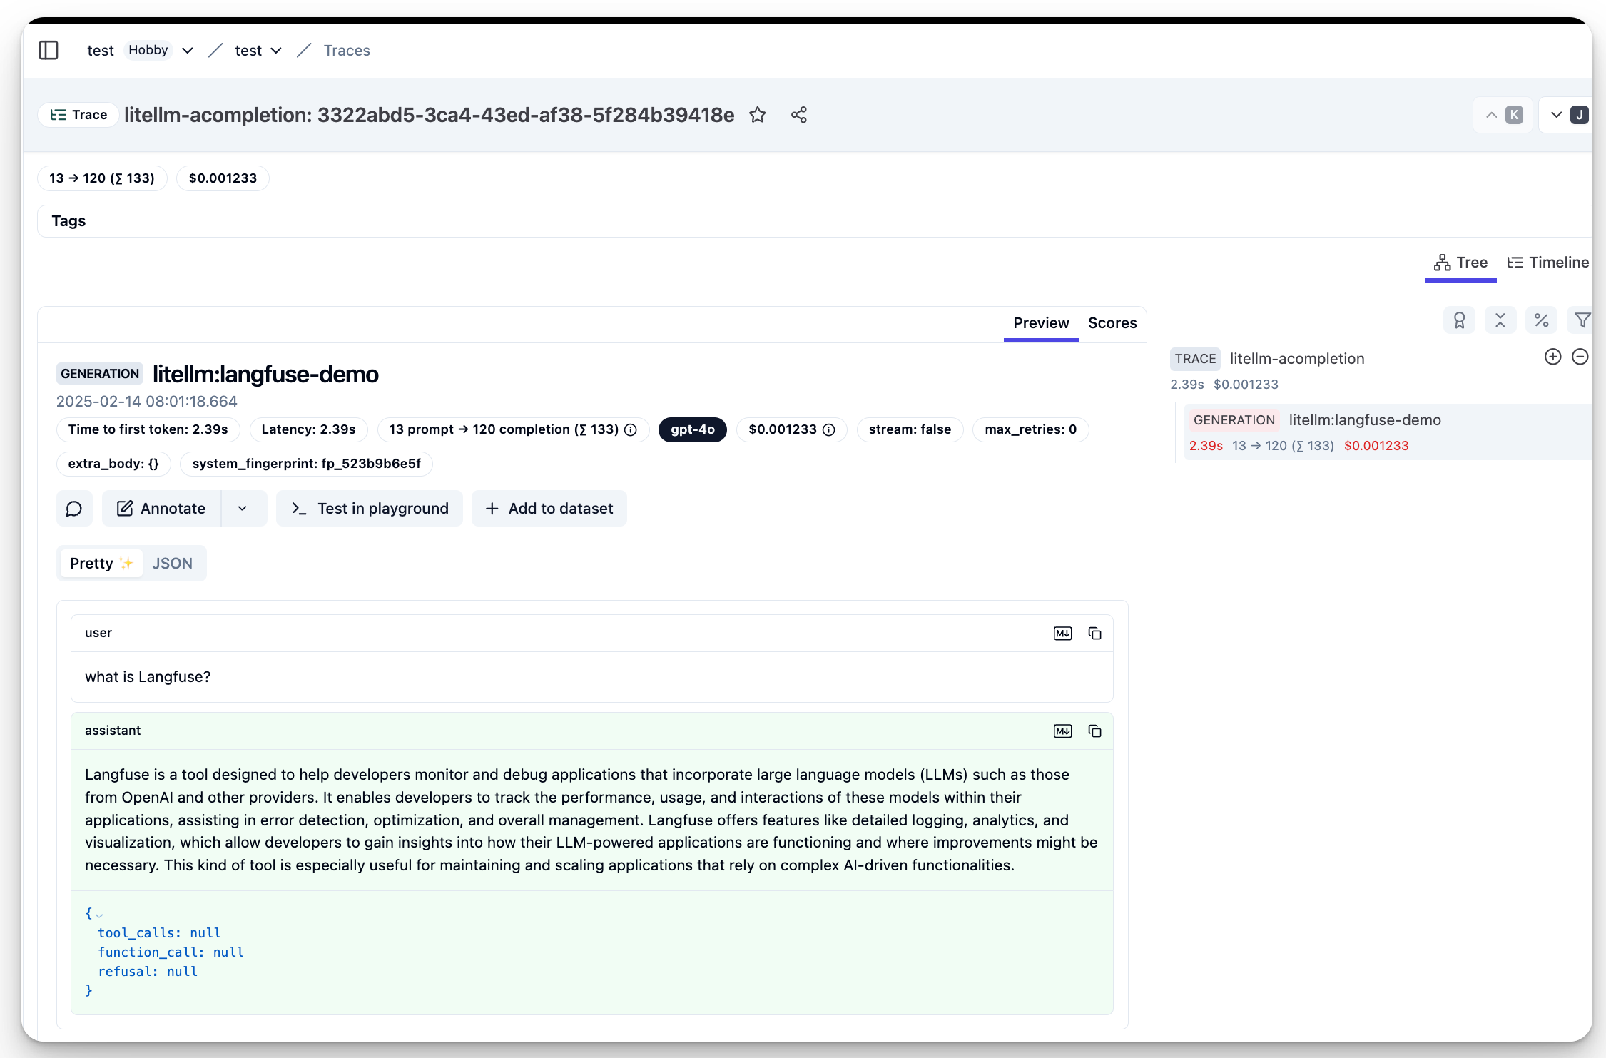This screenshot has height=1058, width=1606.
Task: Expand all nodes plus circle icon
Action: pos(1552,357)
